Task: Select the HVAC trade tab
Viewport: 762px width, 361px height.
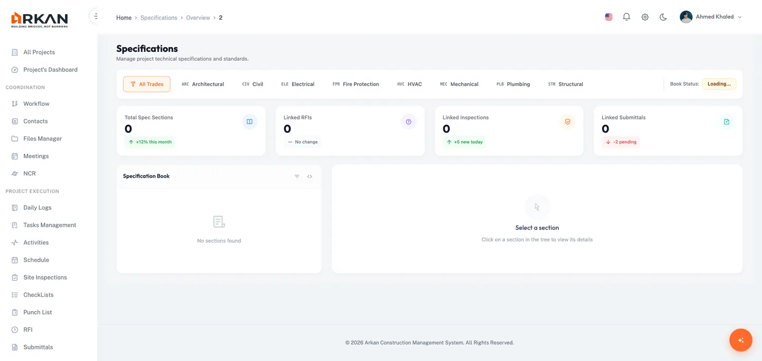Action: tap(409, 84)
